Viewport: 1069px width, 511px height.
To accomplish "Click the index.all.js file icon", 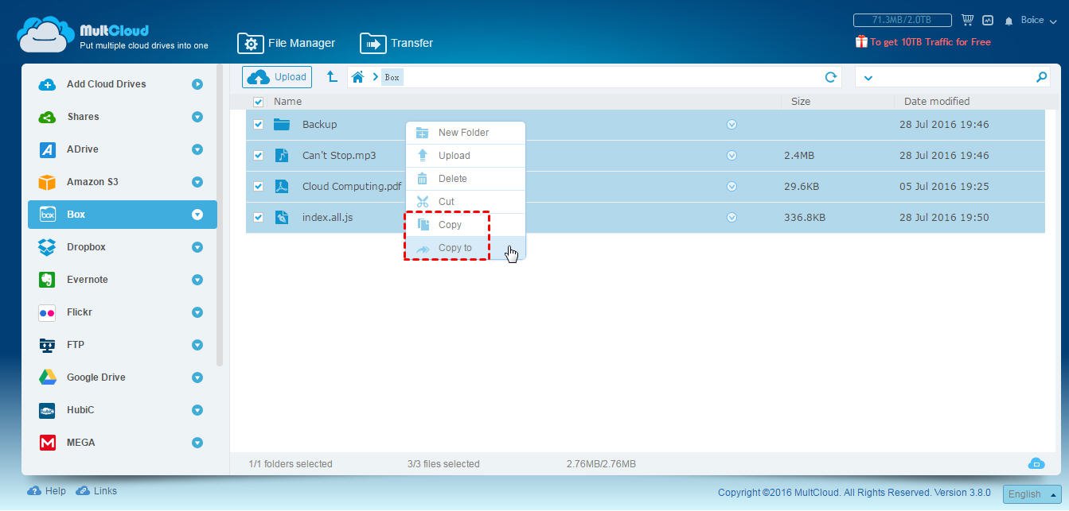I will 282,217.
